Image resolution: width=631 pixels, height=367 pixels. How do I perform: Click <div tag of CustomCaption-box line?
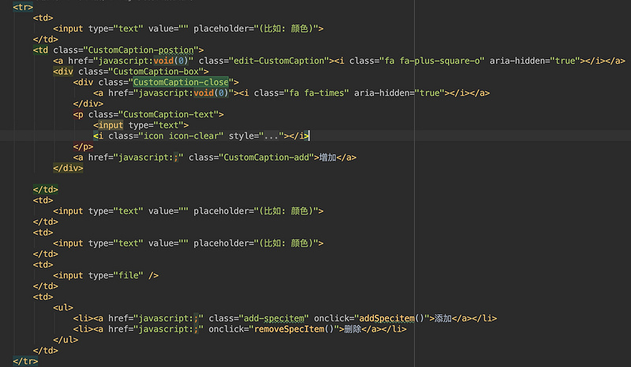[63, 72]
